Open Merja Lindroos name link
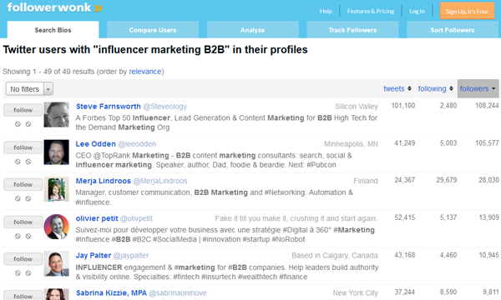 click(x=104, y=181)
